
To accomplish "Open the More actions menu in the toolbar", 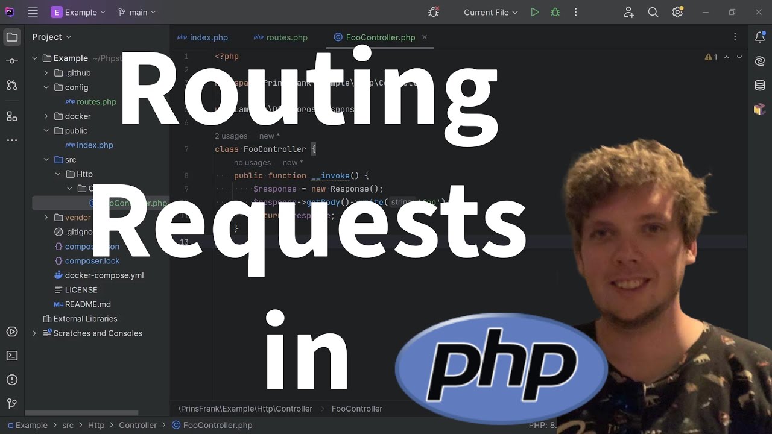I will [x=576, y=12].
